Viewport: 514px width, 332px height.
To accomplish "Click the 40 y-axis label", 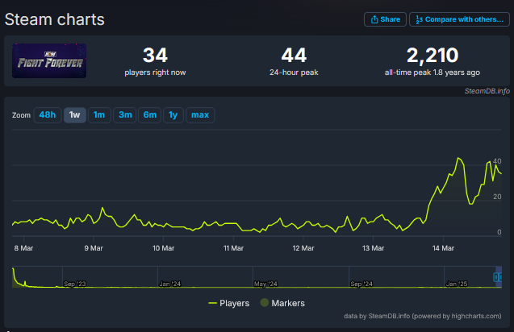I will pos(497,161).
